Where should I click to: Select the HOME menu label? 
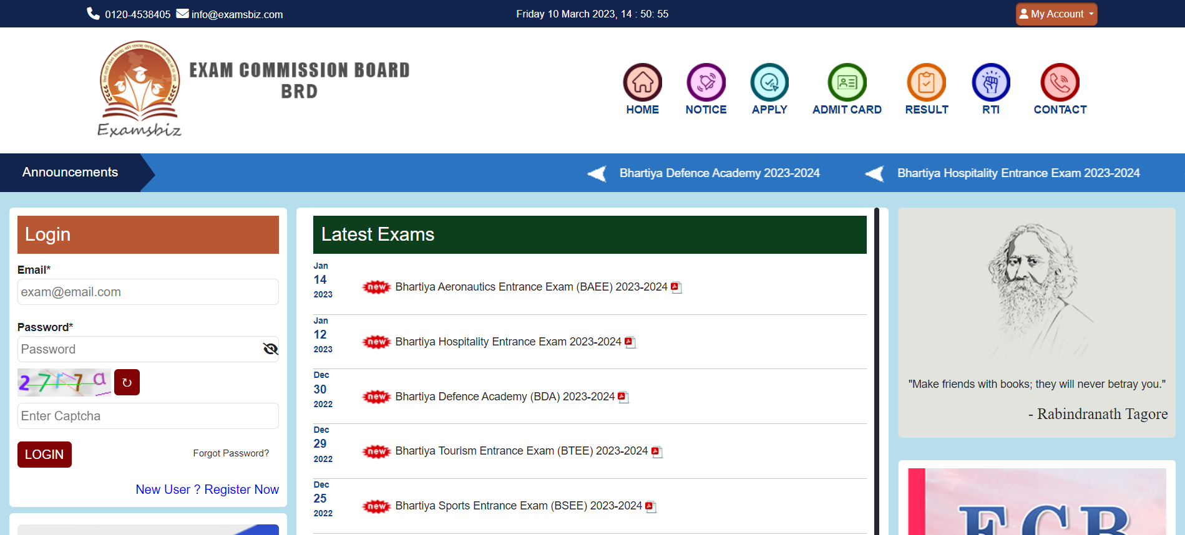click(x=642, y=110)
